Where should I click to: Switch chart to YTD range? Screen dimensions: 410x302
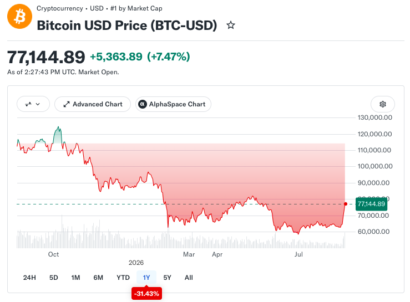click(x=123, y=278)
